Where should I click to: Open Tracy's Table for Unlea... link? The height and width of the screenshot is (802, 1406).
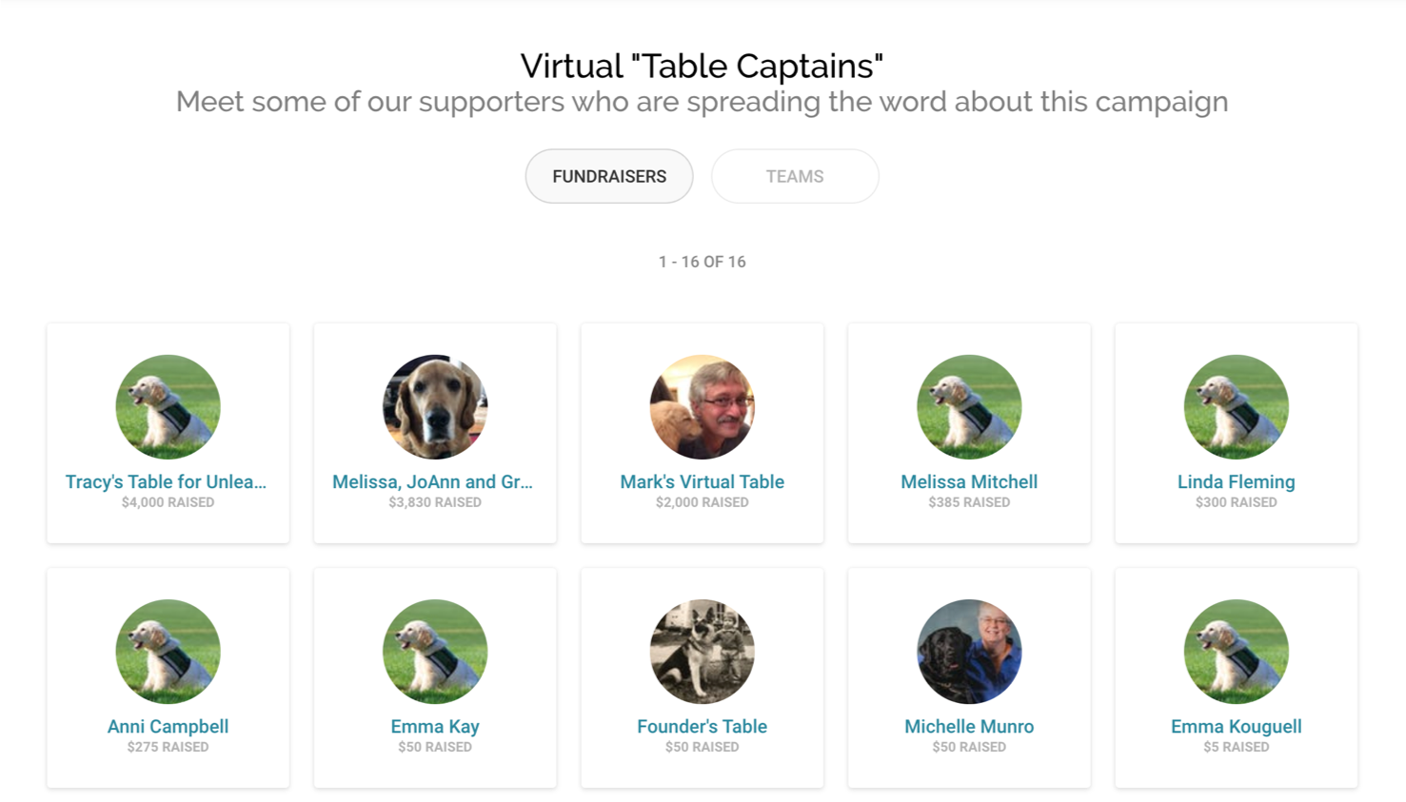166,482
